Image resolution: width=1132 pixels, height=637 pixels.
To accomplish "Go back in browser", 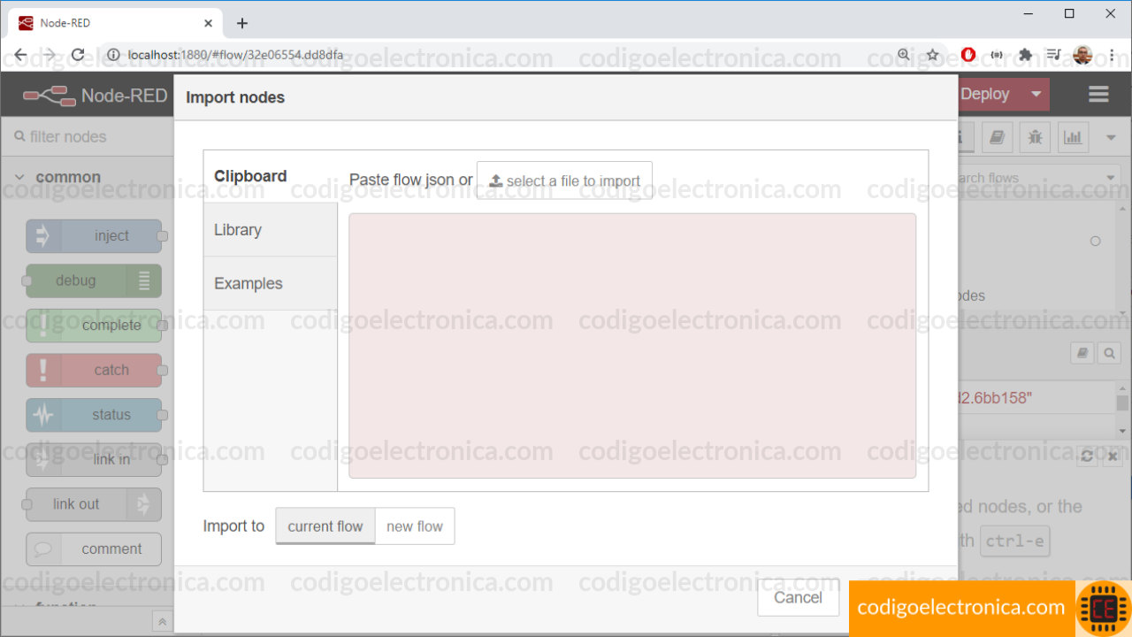I will pos(20,55).
